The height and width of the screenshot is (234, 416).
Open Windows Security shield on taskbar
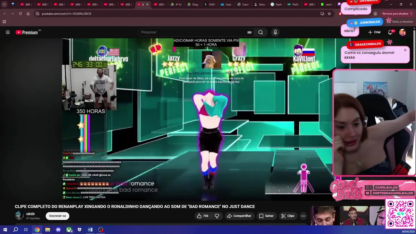pos(80,230)
